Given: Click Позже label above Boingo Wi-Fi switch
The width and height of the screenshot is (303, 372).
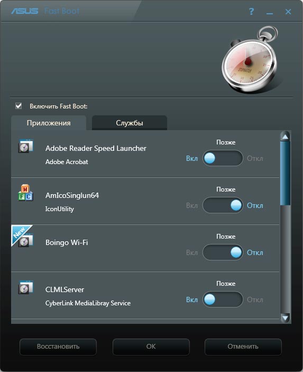Looking at the screenshot, I should coord(226,237).
